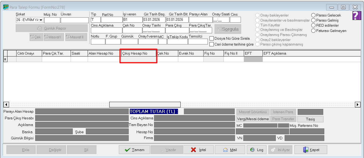Check Cari ödeme tarihine göre option
Screen dimensions: 364x158
tap(212, 44)
